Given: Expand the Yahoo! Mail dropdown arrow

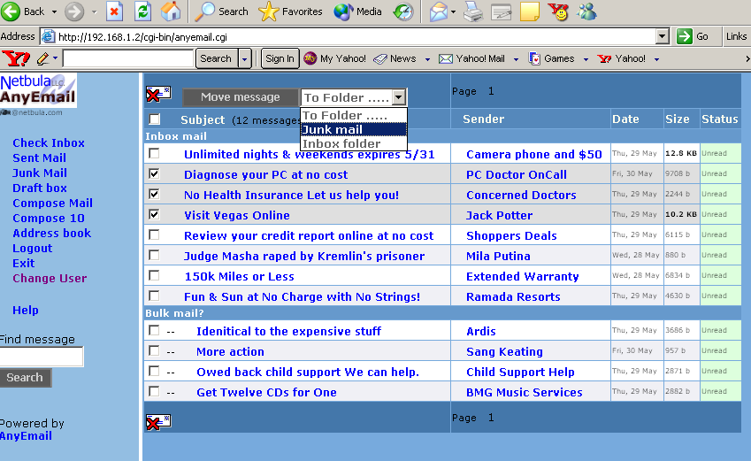Looking at the screenshot, I should tap(516, 59).
